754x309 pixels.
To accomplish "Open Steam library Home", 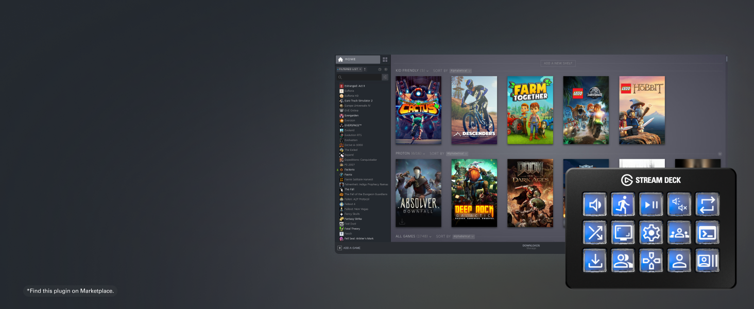I will pos(358,59).
